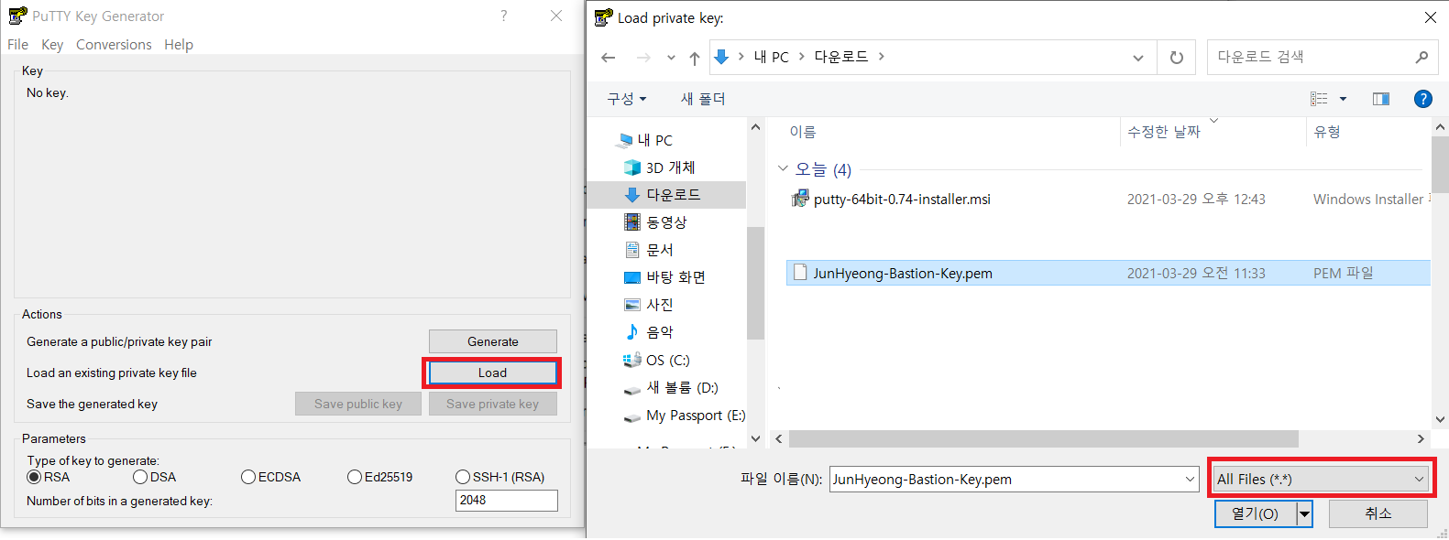Click the Generate button
The width and height of the screenshot is (1449, 540).
pyautogui.click(x=493, y=341)
